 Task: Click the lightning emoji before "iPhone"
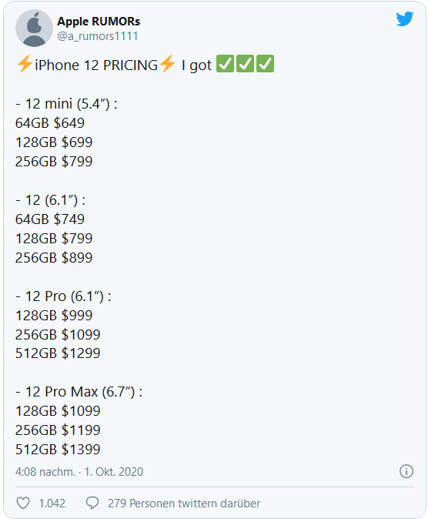tap(25, 64)
